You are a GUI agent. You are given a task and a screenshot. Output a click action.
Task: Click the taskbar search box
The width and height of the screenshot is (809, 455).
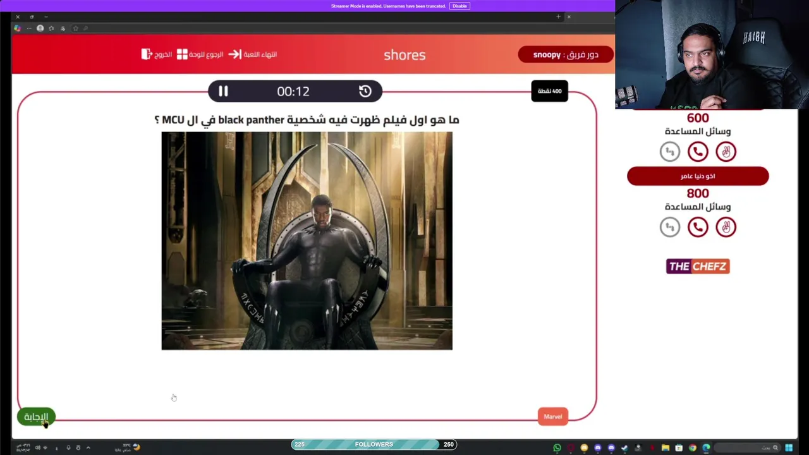pyautogui.click(x=748, y=448)
